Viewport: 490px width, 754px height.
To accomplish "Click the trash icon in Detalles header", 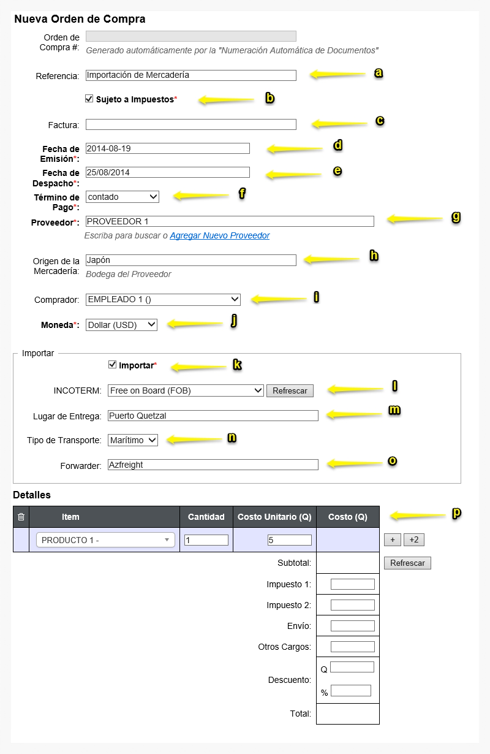I will (21, 517).
